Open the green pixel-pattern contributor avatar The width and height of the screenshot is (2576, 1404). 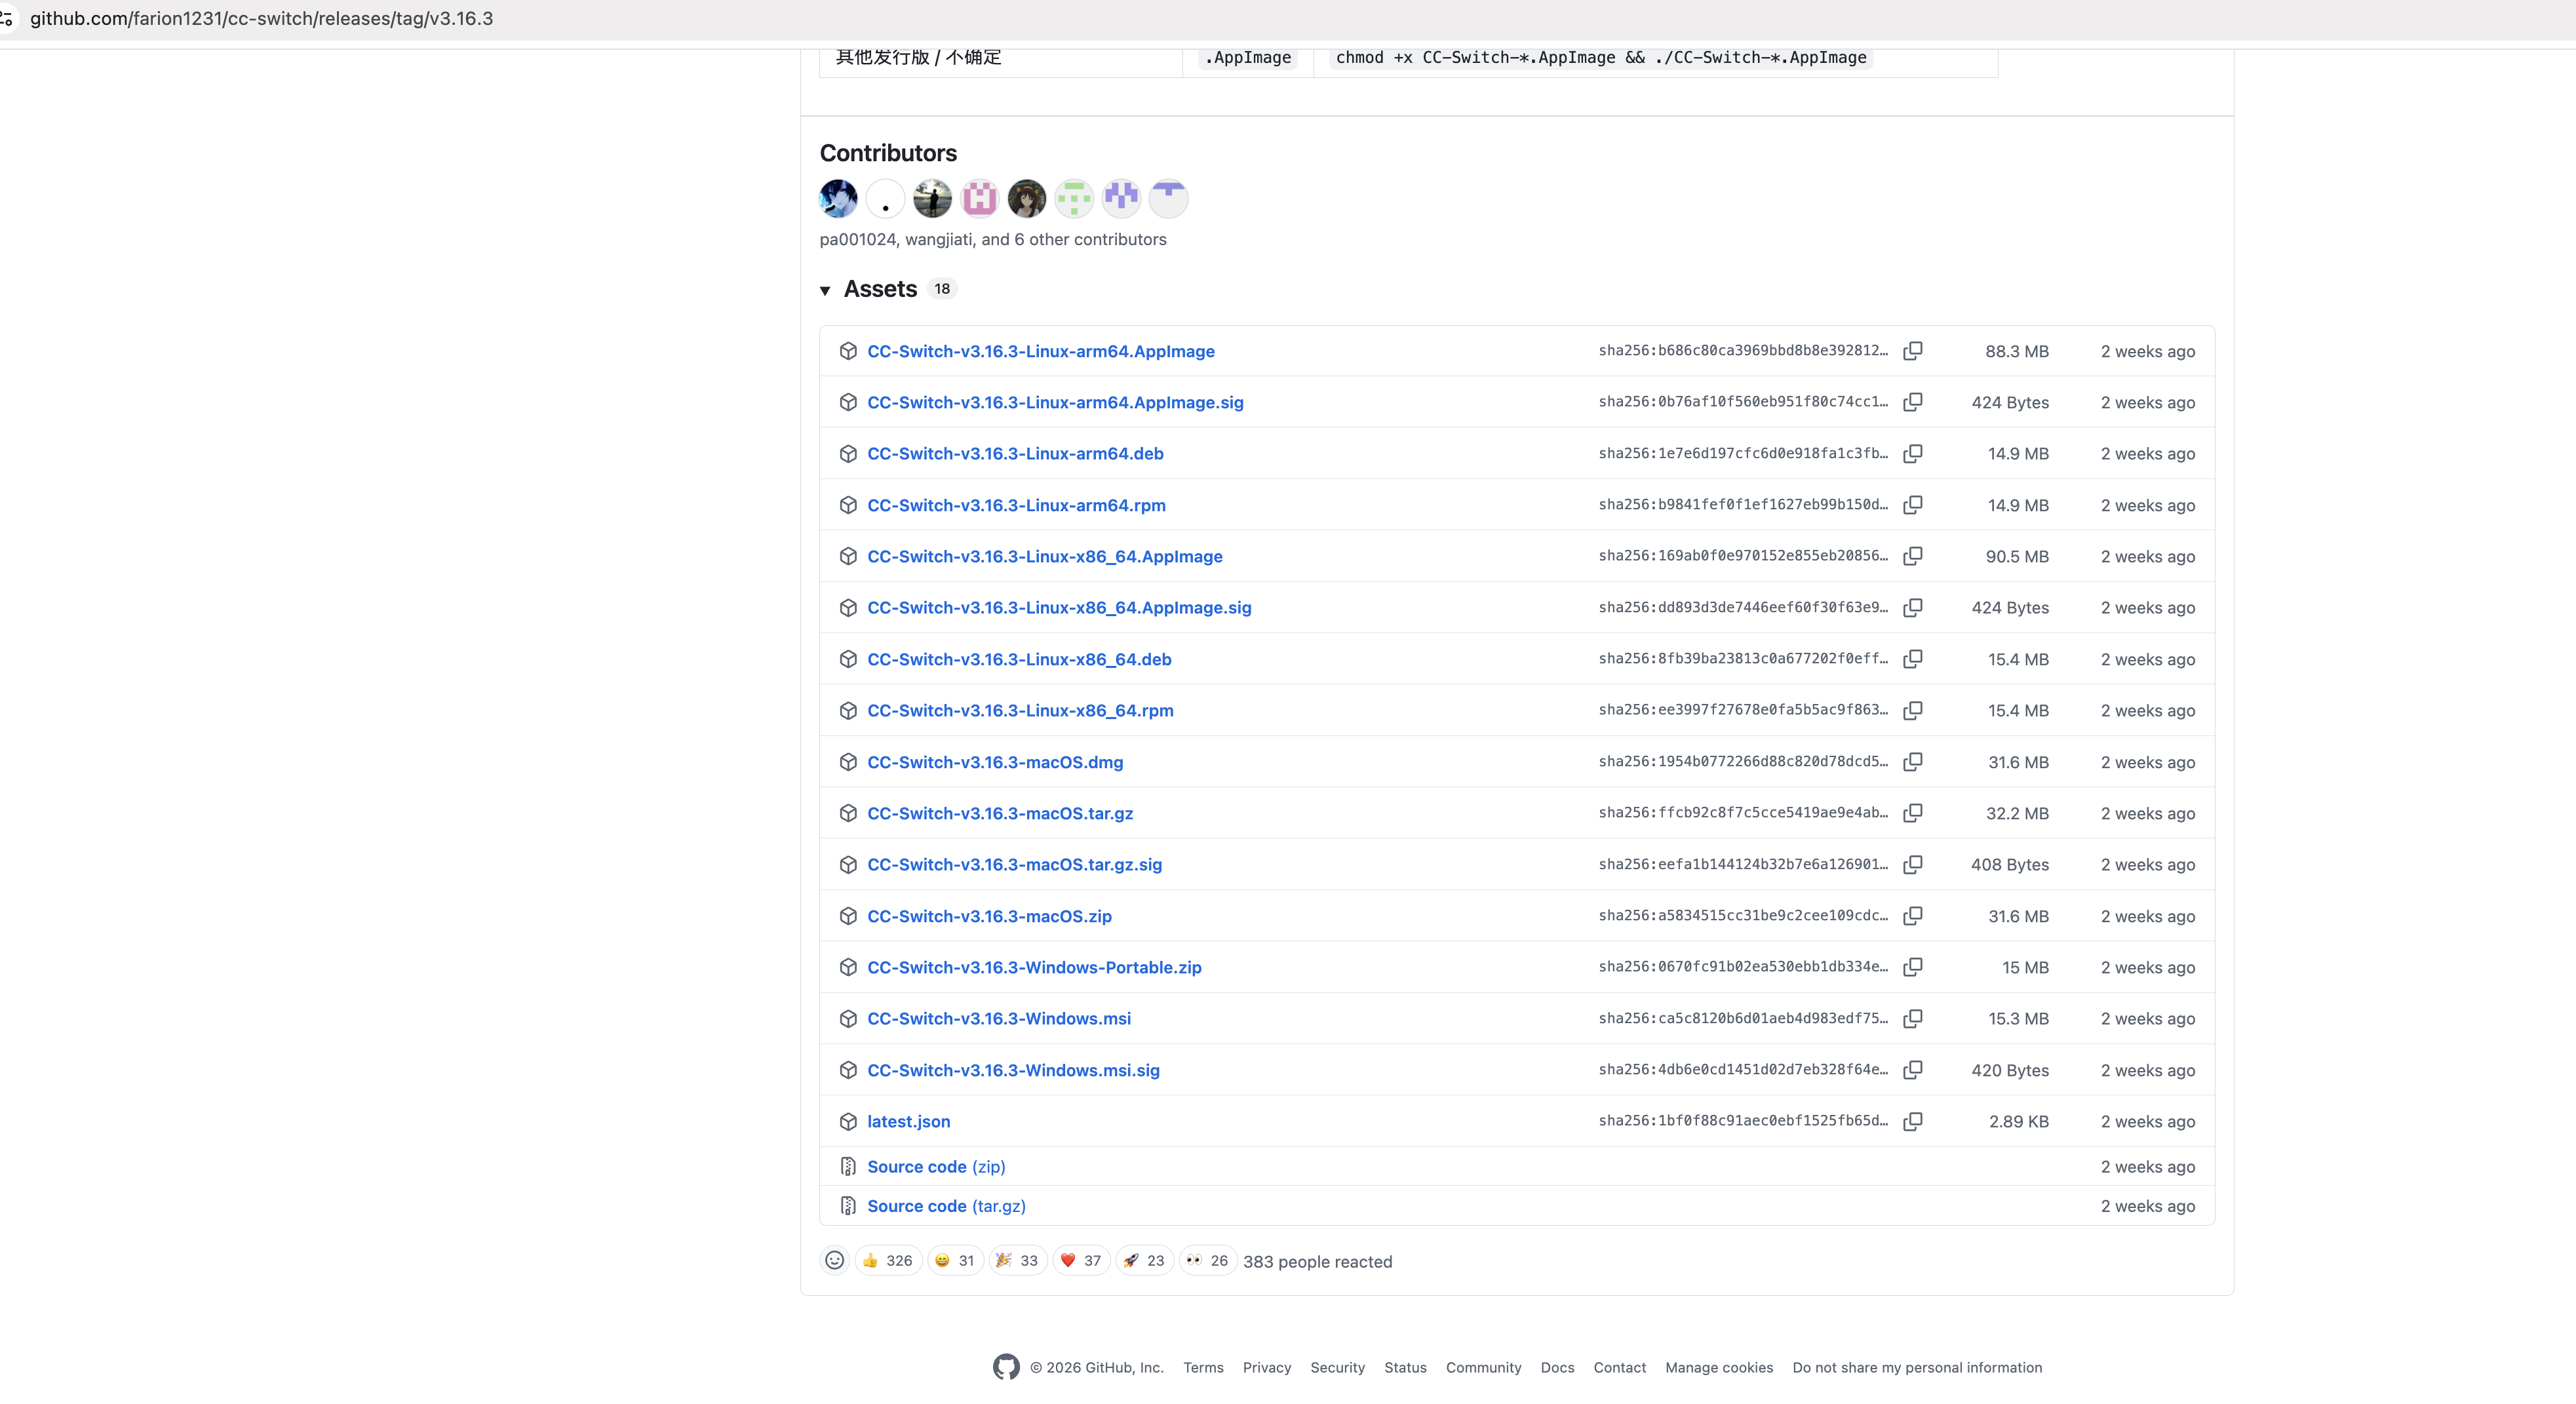click(1074, 198)
